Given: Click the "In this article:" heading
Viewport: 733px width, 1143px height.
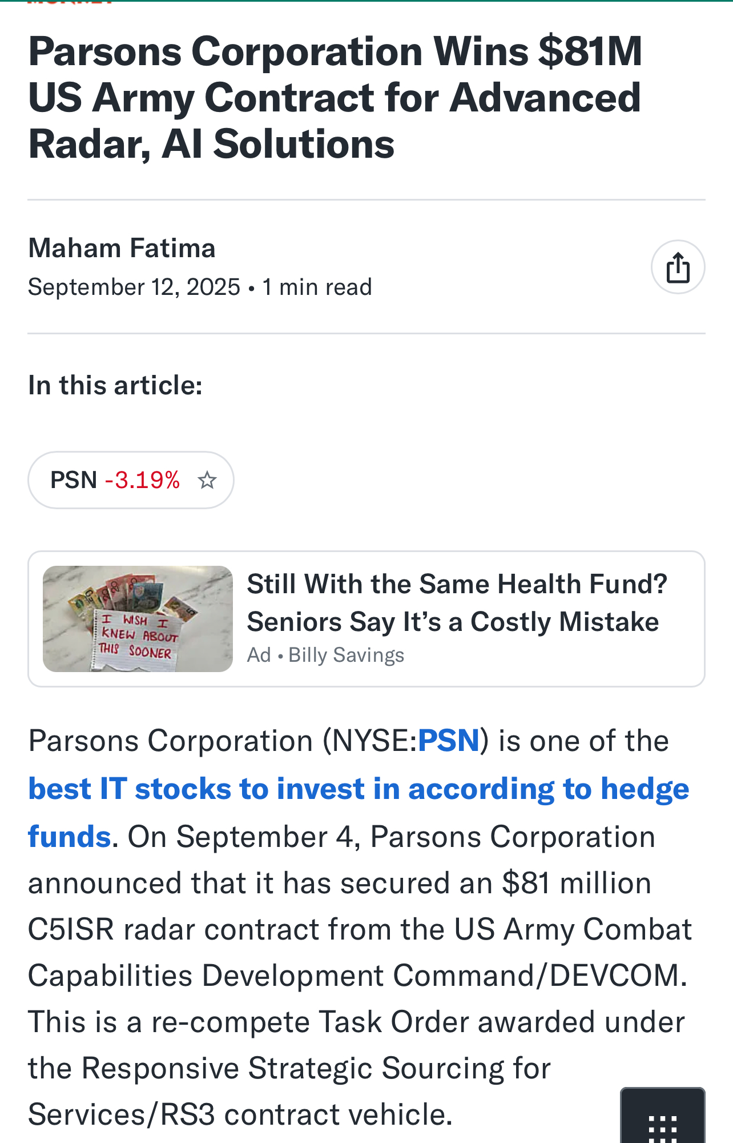Looking at the screenshot, I should (115, 385).
